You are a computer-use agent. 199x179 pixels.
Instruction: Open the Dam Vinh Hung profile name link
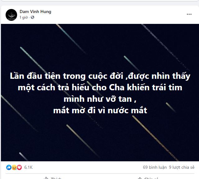(x=35, y=11)
